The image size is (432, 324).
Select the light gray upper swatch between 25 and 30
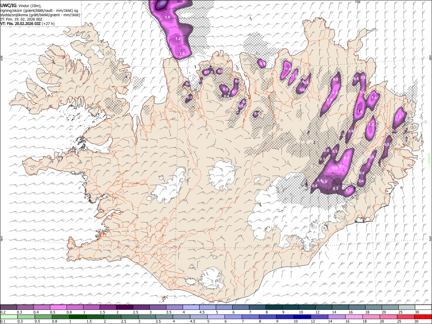[406, 307]
